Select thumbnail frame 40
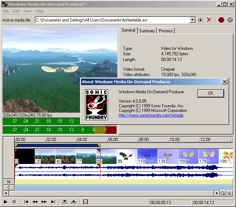 (66, 156)
